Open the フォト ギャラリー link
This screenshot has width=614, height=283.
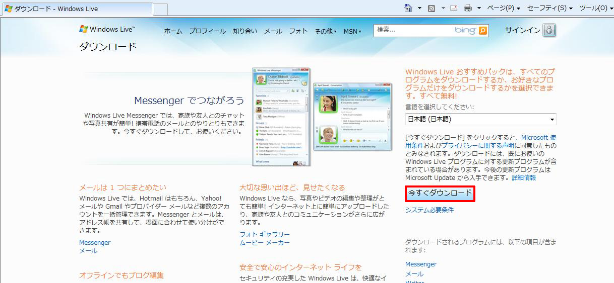click(265, 234)
